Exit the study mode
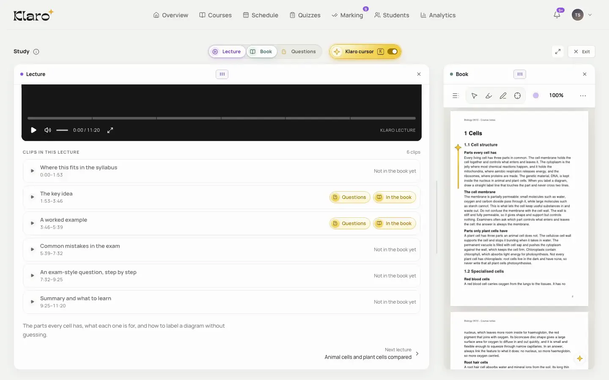This screenshot has width=609, height=380. (582, 52)
